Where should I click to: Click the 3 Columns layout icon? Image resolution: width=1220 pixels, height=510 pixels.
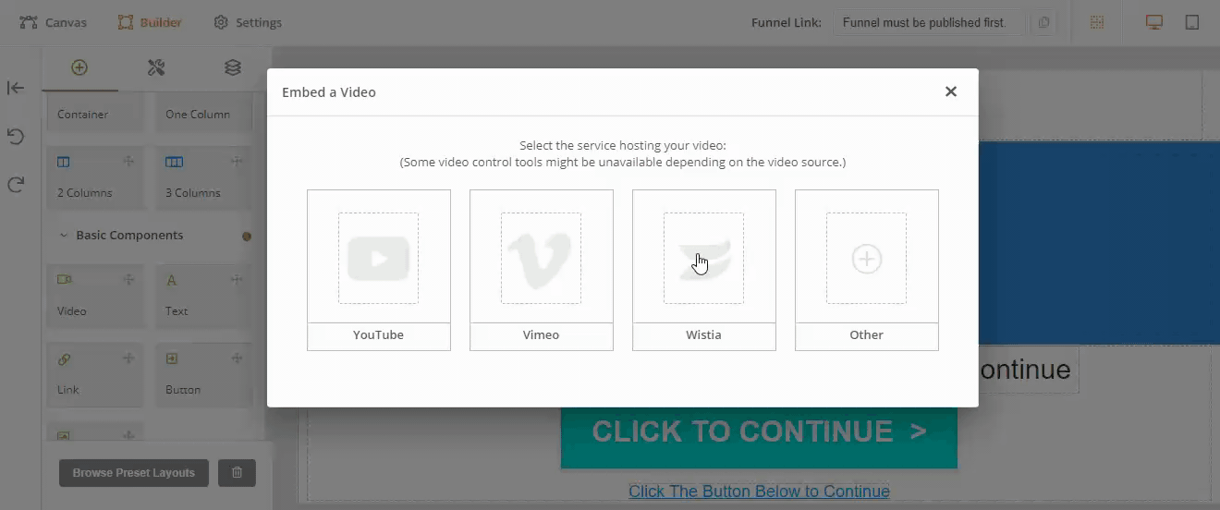pyautogui.click(x=174, y=162)
